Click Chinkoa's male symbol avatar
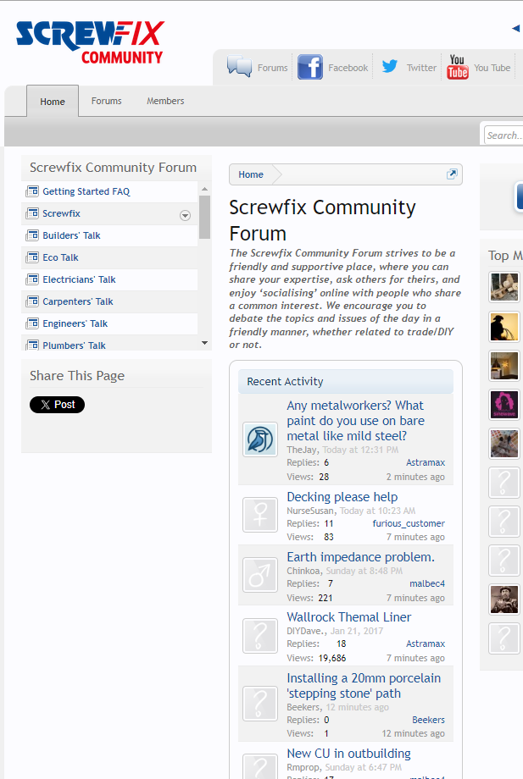This screenshot has height=779, width=523. (260, 575)
